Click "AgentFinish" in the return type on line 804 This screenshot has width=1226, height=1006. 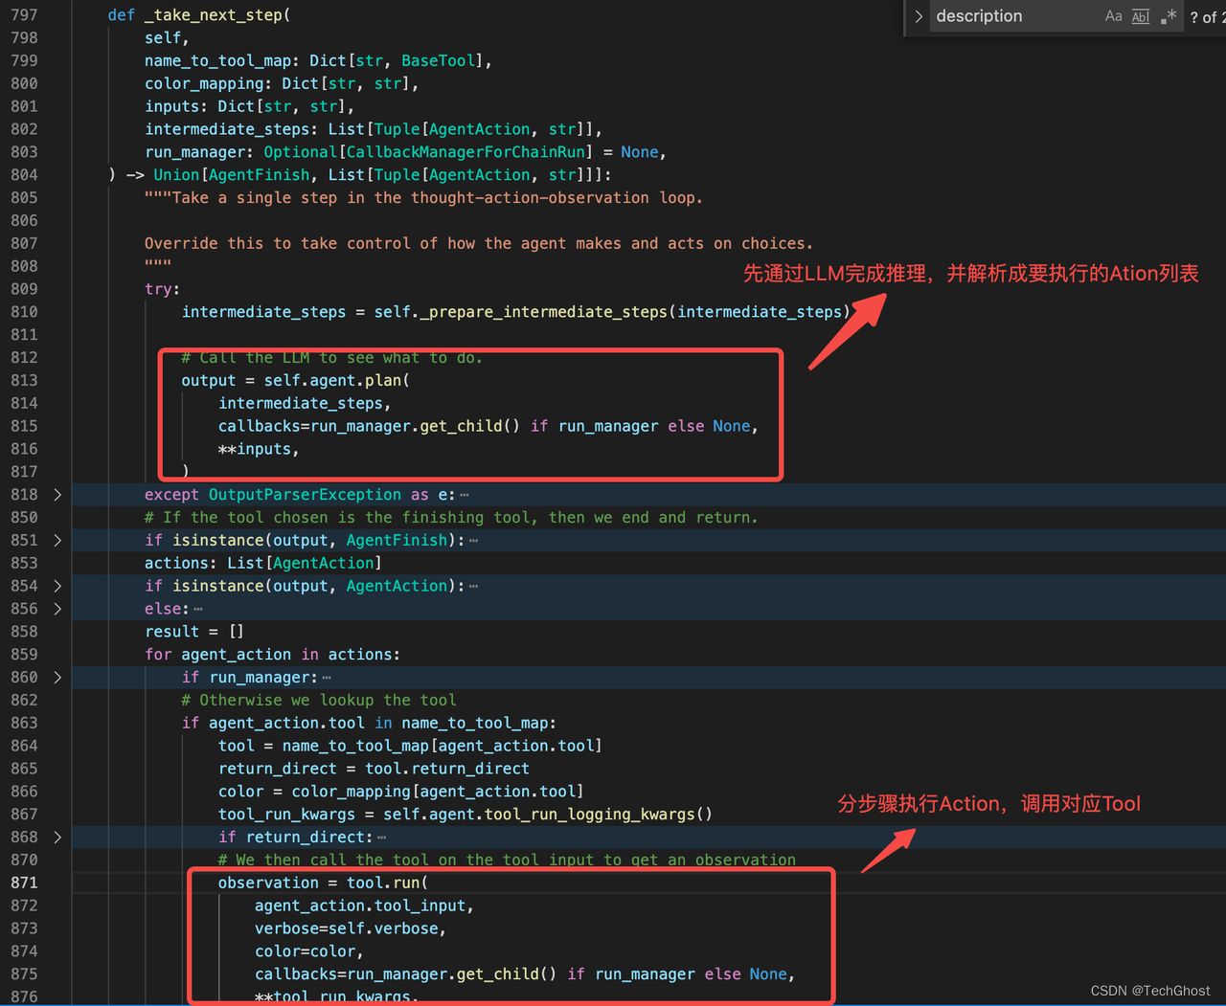pos(259,175)
